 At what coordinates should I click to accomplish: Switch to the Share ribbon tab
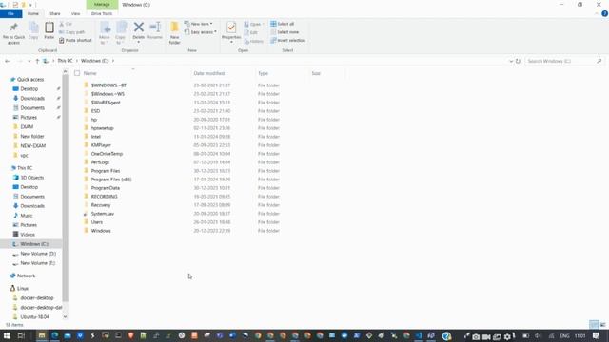pos(55,13)
